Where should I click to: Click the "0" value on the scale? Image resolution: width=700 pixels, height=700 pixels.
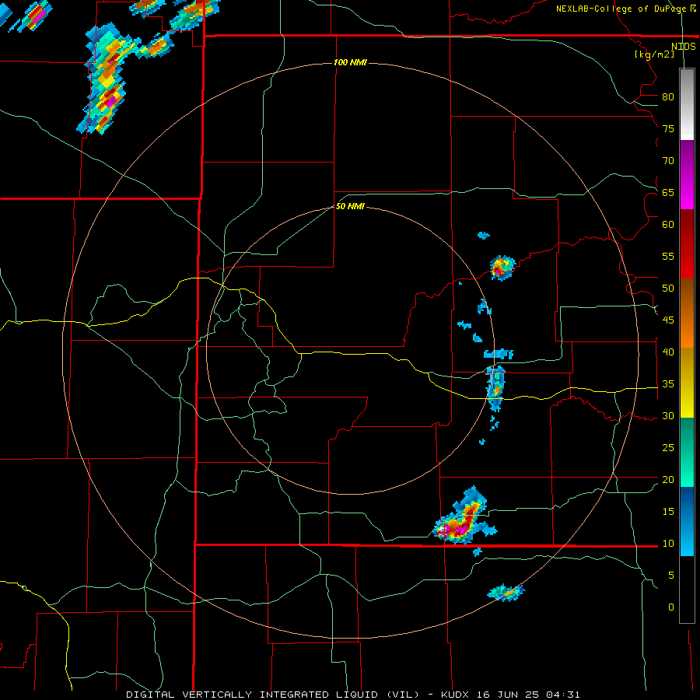tap(671, 607)
